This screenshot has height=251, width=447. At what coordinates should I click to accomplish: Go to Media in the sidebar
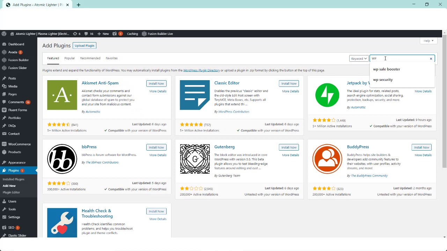[13, 86]
